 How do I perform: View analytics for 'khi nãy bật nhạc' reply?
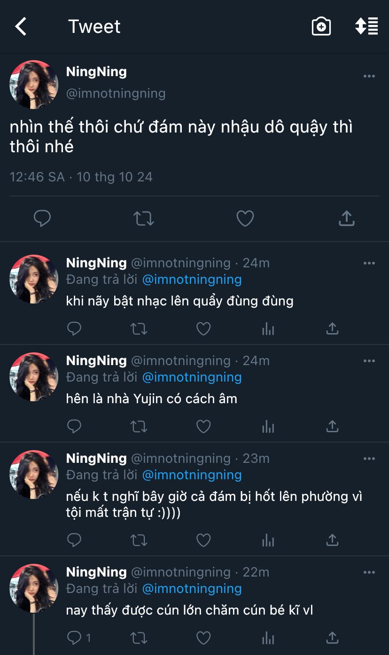click(268, 329)
